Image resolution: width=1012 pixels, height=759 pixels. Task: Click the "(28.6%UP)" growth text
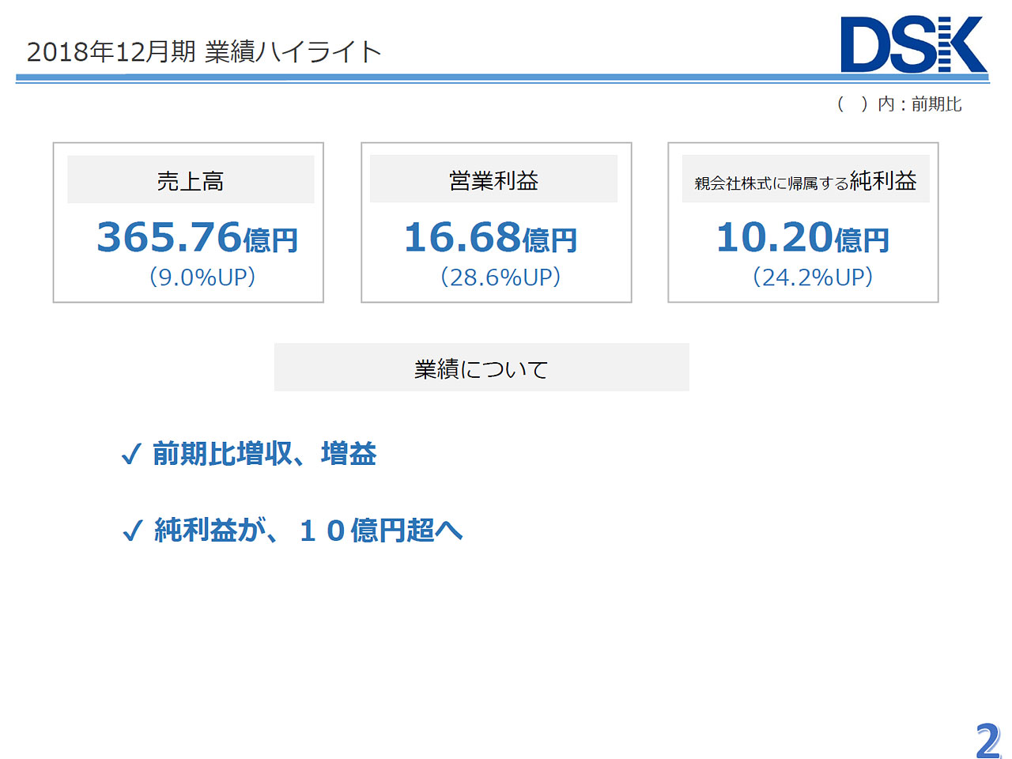point(500,277)
